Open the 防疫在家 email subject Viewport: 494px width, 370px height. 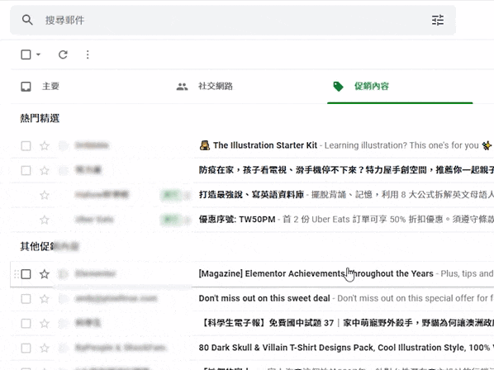pyautogui.click(x=346, y=170)
